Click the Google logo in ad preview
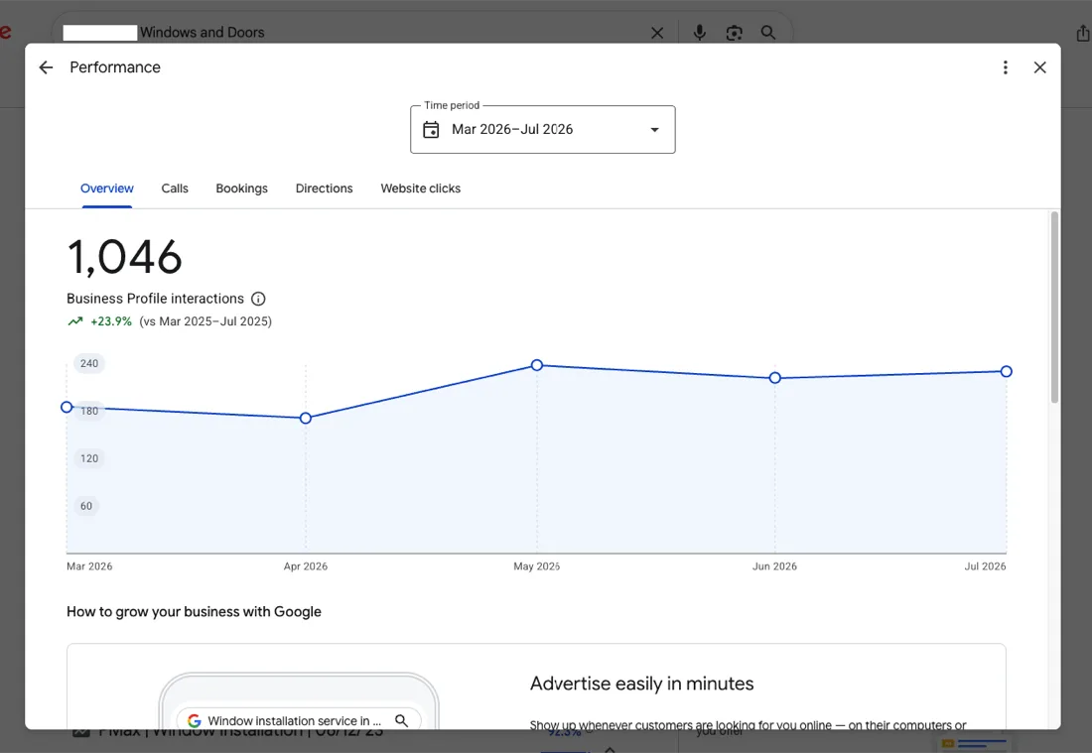The image size is (1092, 753). point(195,721)
